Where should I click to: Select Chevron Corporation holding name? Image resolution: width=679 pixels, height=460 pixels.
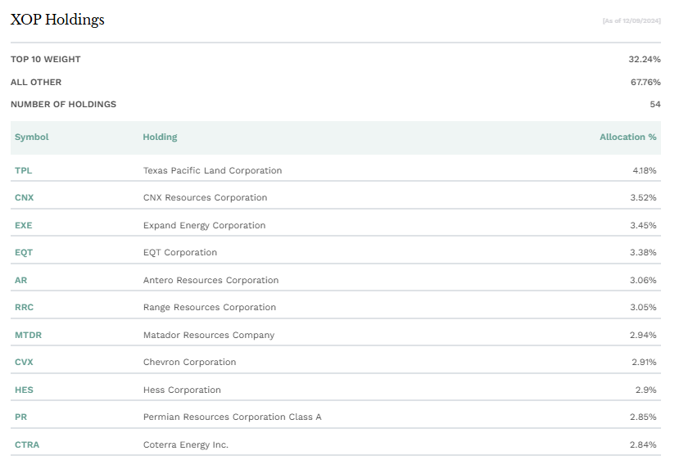(x=189, y=363)
